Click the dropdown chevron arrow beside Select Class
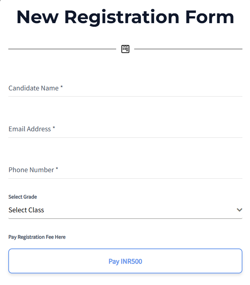 click(239, 210)
